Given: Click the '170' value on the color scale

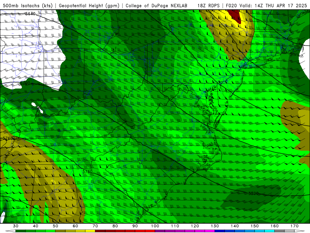Looking at the screenshot, I should pos(294,226).
